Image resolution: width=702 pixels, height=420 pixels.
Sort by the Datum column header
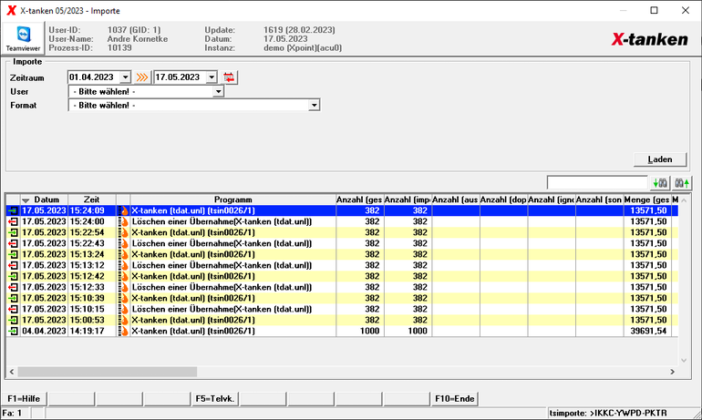[x=44, y=200]
